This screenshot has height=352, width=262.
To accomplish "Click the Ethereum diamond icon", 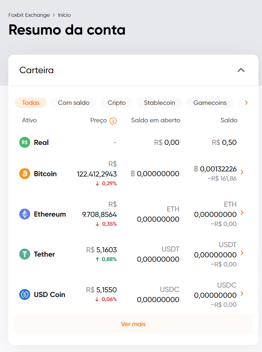I will pos(25,214).
